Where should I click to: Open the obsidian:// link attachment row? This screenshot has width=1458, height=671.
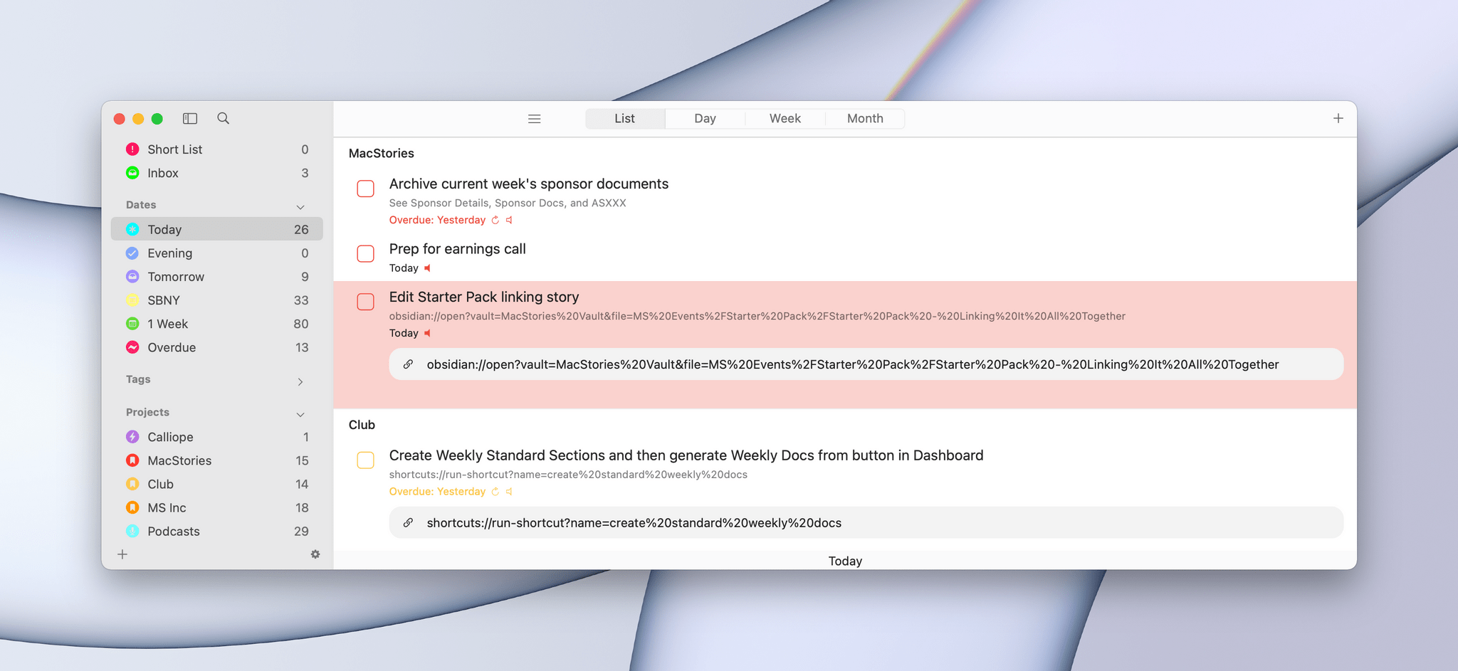[866, 364]
